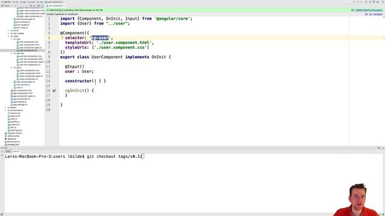The width and height of the screenshot is (385, 216).
Task: Add a new terminal session with plus icon
Action: [2, 152]
